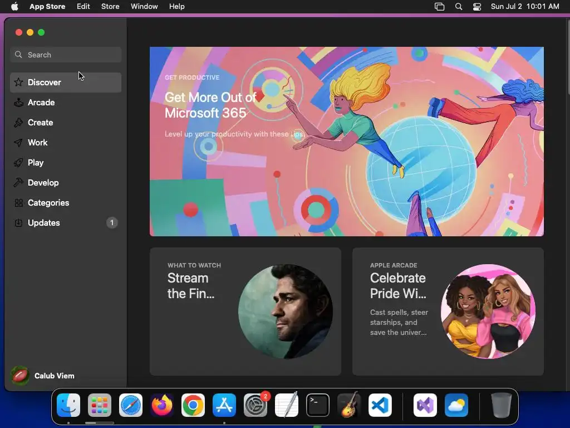Open the Stream the Fin... card
570x428 pixels.
point(245,312)
